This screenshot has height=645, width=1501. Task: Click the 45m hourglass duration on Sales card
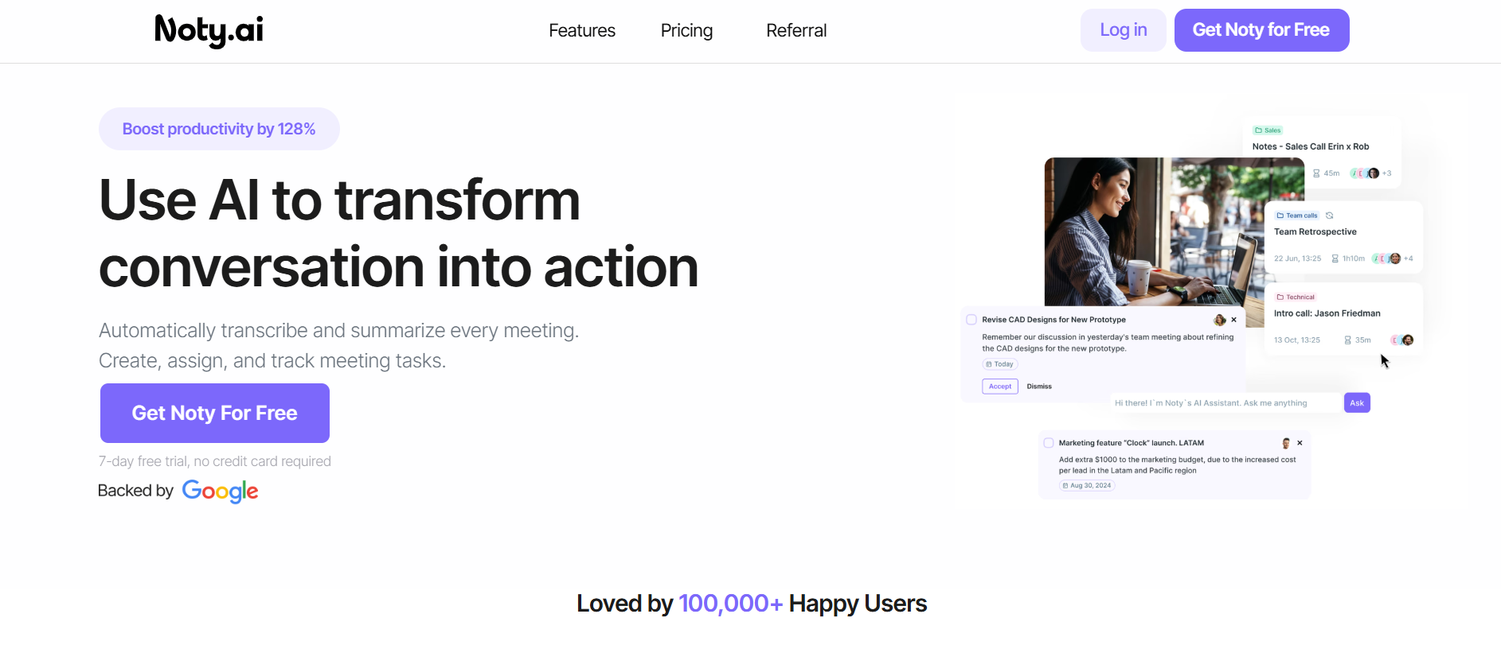1326,173
